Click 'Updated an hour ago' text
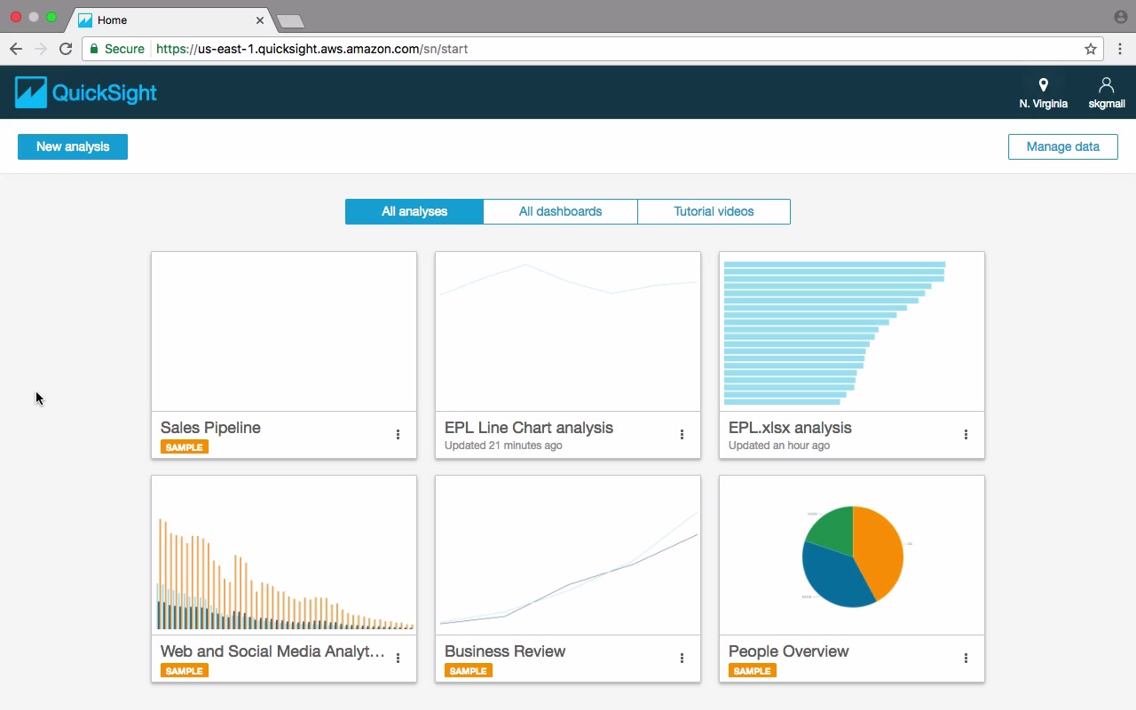This screenshot has height=710, width=1136. click(x=779, y=446)
